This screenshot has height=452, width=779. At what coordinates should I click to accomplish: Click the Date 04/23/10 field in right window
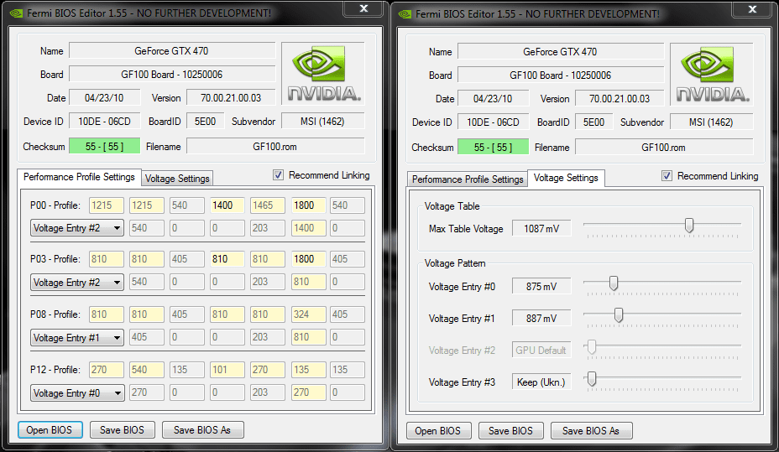(494, 99)
